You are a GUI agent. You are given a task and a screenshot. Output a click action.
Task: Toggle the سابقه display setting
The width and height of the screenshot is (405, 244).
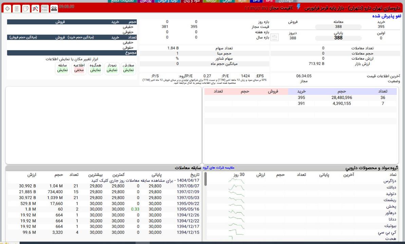pos(62,70)
